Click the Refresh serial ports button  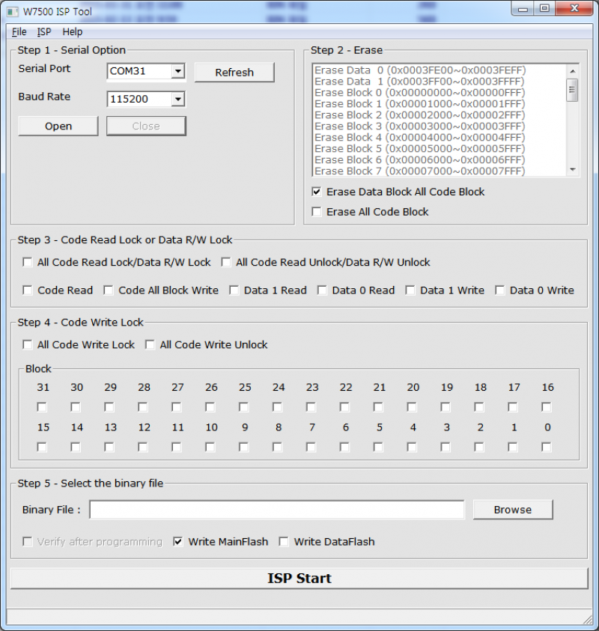point(234,73)
